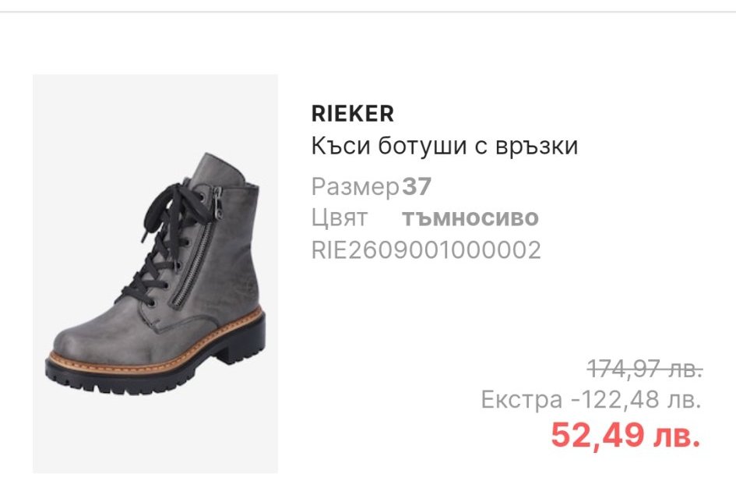Click the Размер label

tap(355, 188)
